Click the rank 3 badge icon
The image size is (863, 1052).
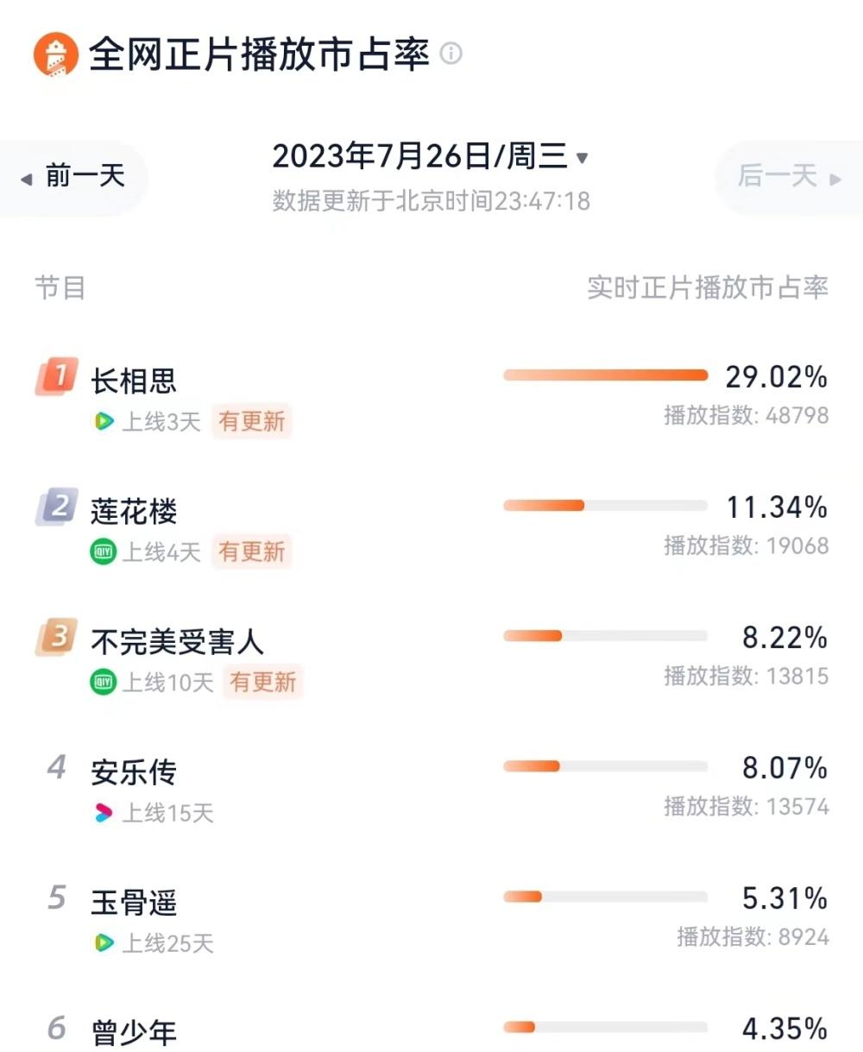tap(57, 637)
